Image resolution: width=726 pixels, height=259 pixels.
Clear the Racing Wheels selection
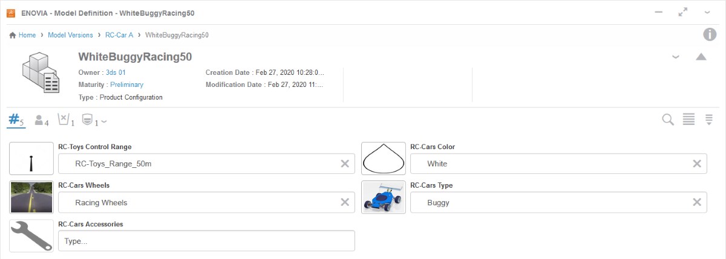[x=345, y=202]
